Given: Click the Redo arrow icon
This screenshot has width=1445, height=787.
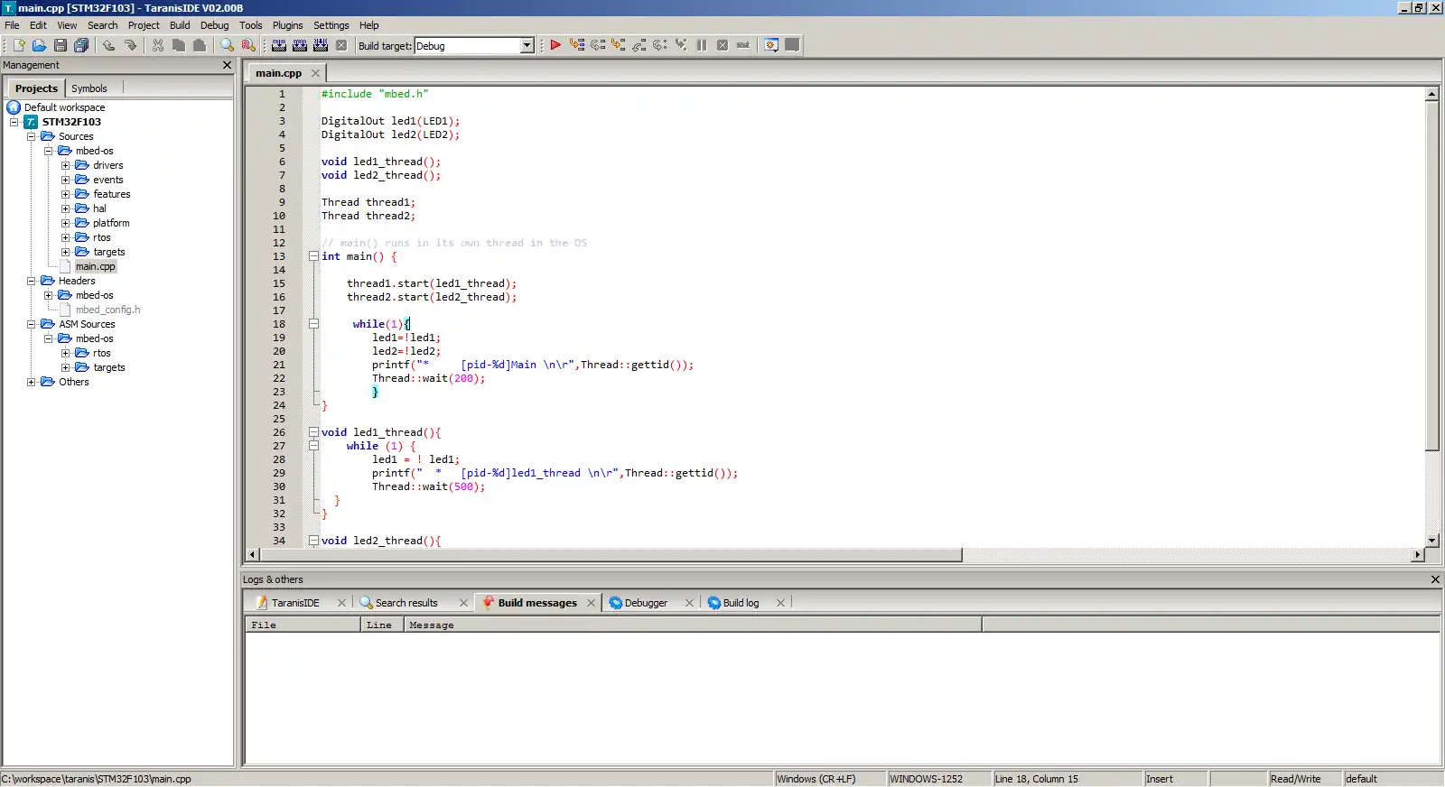Looking at the screenshot, I should point(131,45).
